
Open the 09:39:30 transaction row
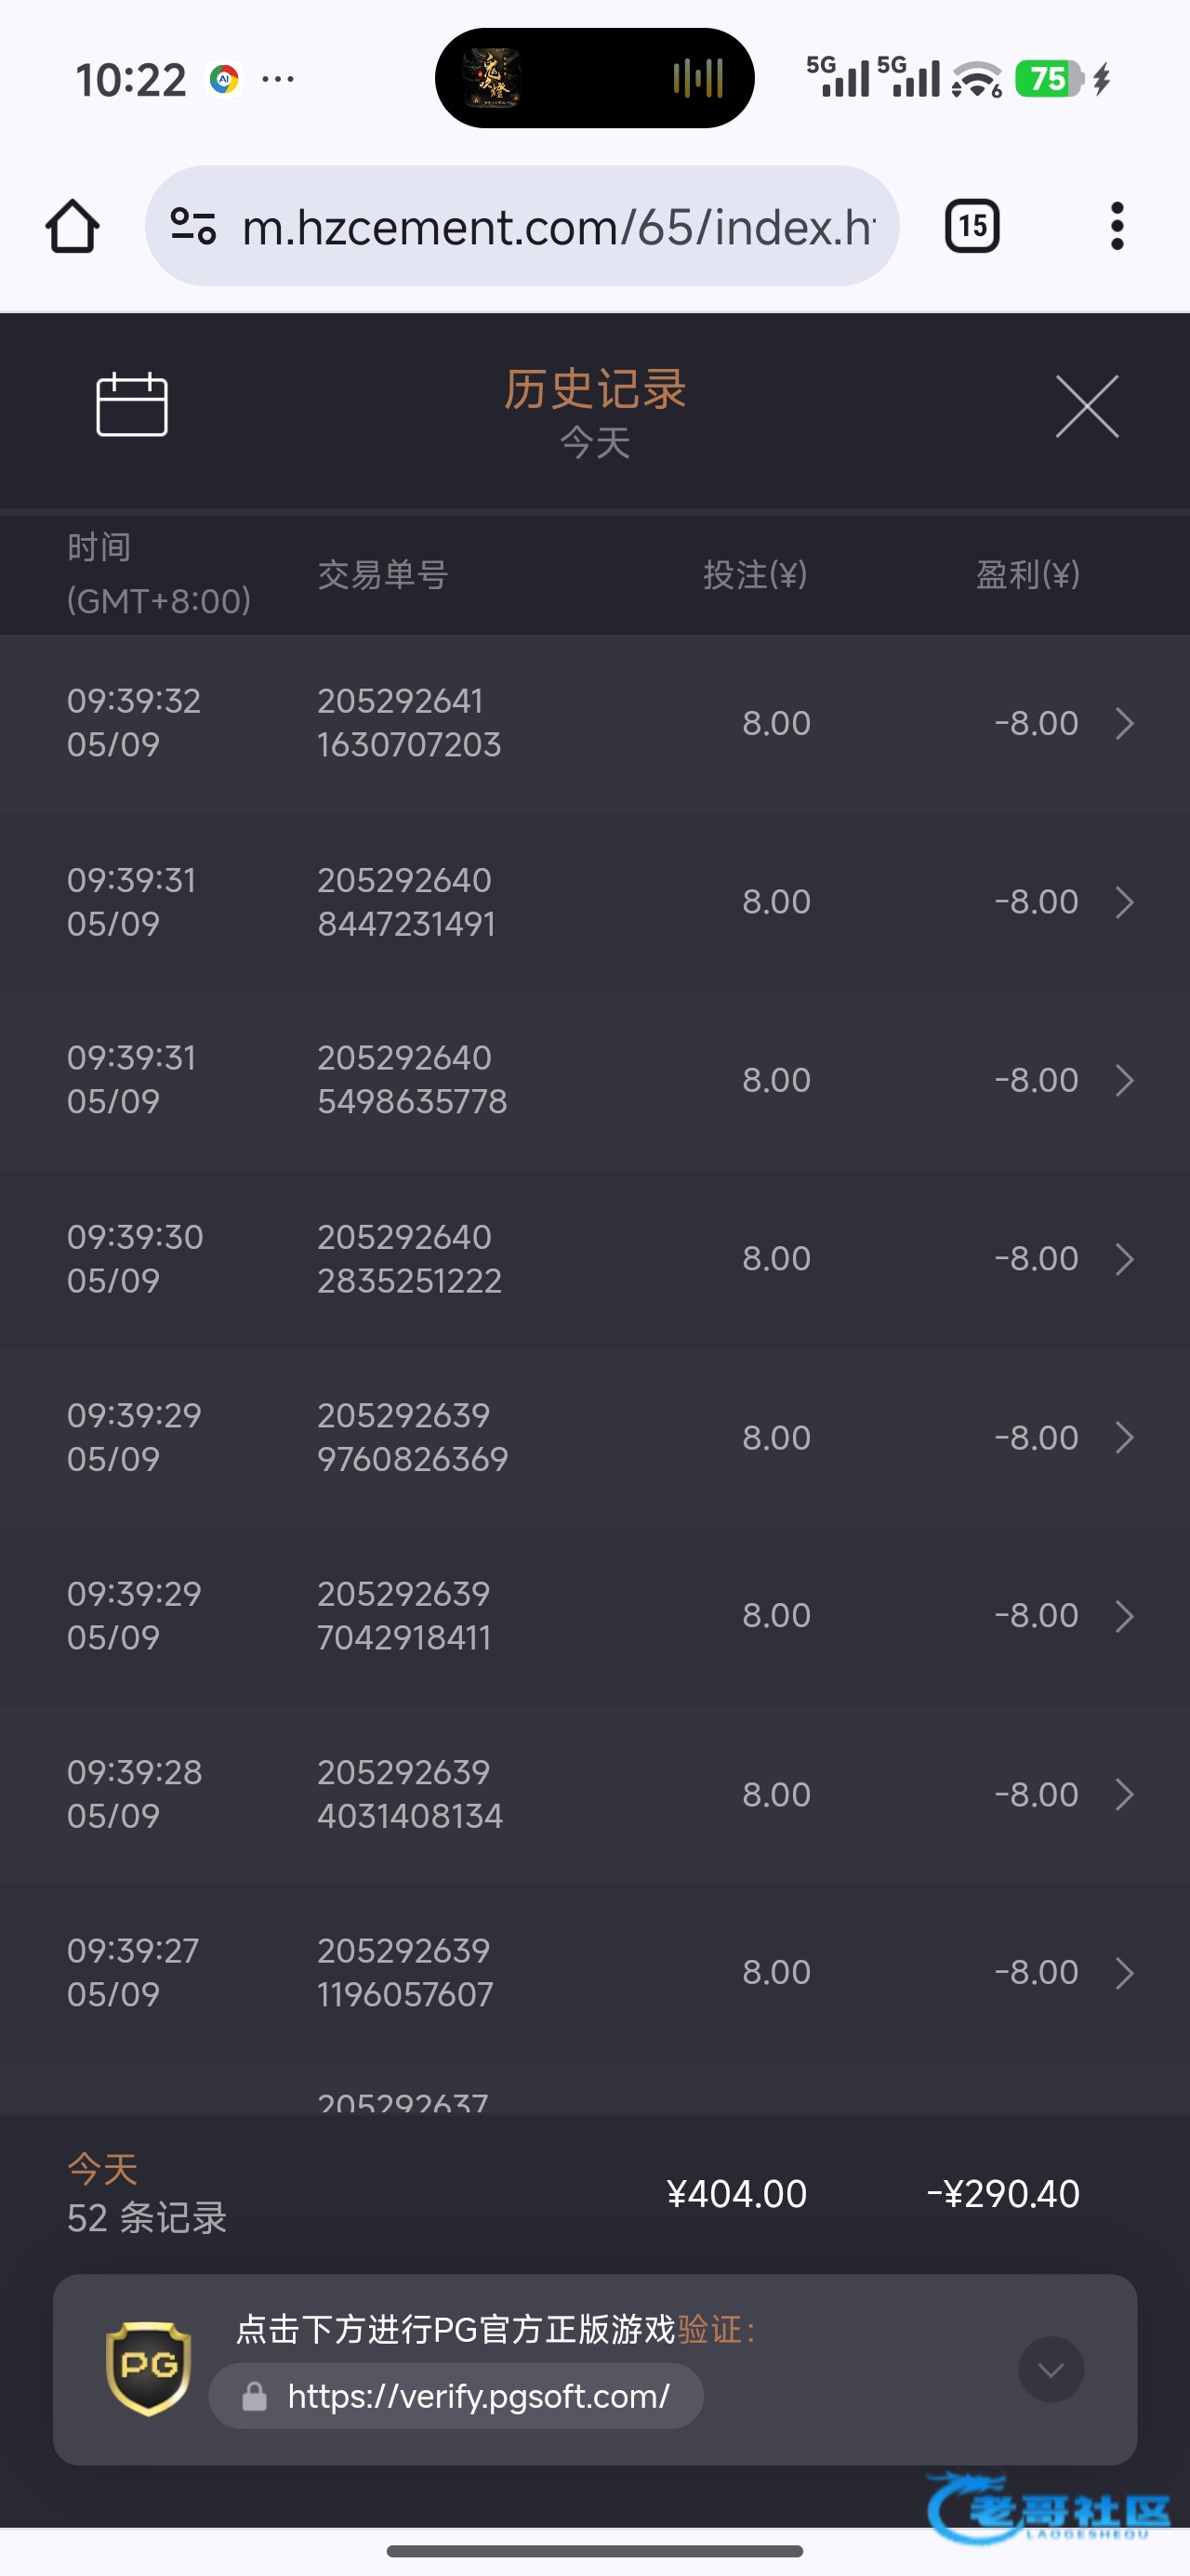[x=594, y=1259]
